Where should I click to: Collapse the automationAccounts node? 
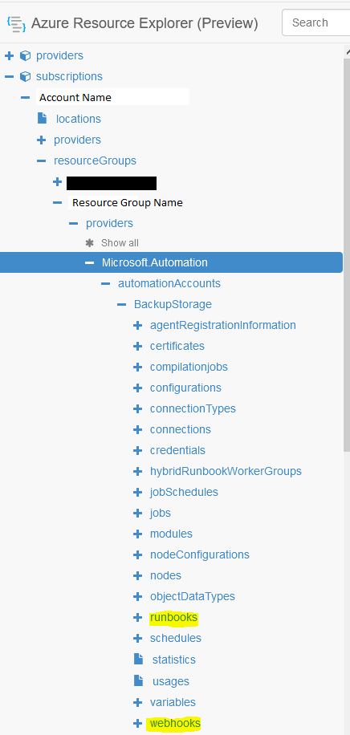coord(106,283)
